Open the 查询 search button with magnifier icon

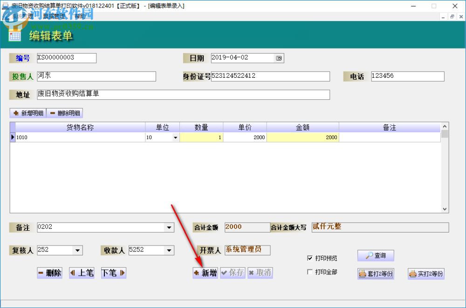[x=375, y=255]
